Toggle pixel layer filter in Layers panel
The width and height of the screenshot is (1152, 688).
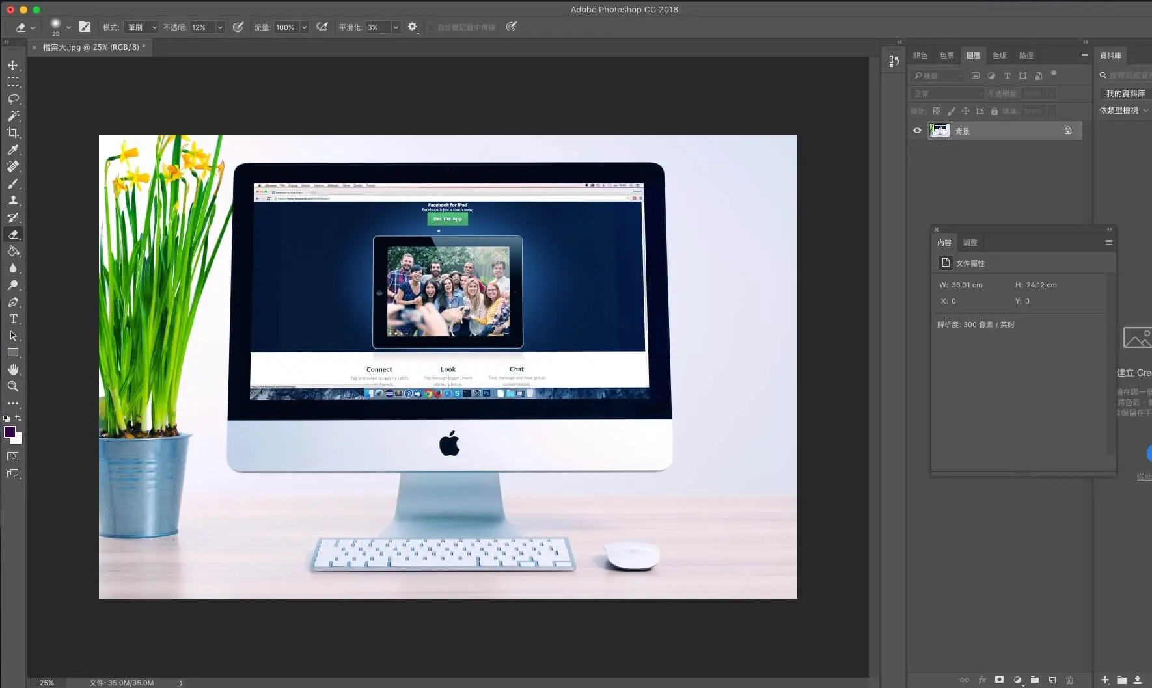975,75
